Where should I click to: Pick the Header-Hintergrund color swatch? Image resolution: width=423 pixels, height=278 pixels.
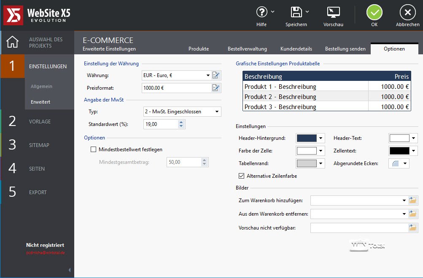pyautogui.click(x=306, y=138)
